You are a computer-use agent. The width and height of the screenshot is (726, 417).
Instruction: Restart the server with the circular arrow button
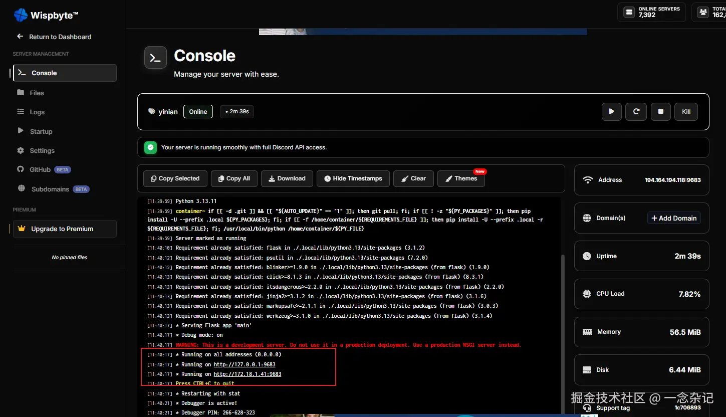click(x=636, y=112)
